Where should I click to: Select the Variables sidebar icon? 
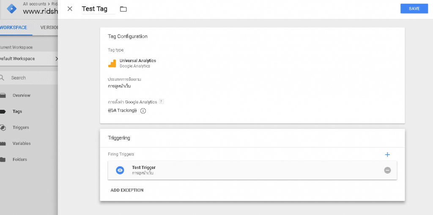3,144
